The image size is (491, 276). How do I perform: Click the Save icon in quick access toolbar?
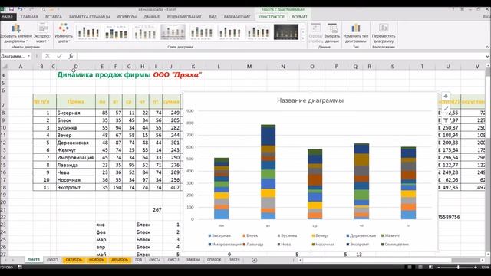12,9
